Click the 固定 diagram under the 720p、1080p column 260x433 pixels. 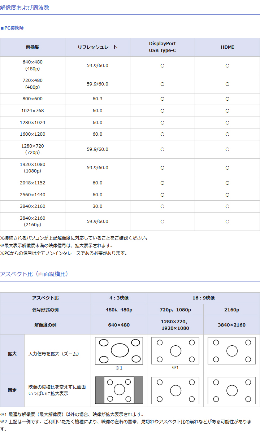(x=175, y=390)
